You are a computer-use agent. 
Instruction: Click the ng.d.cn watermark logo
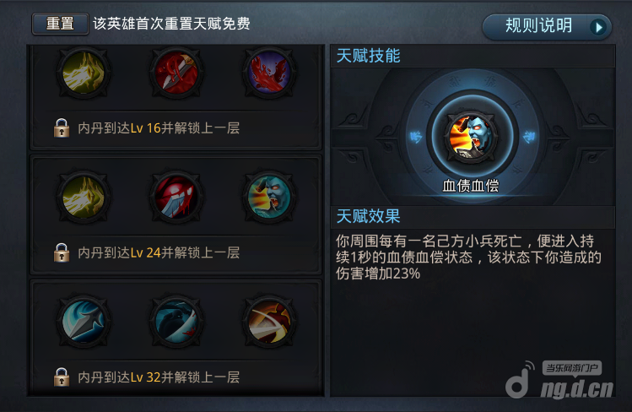(559, 380)
